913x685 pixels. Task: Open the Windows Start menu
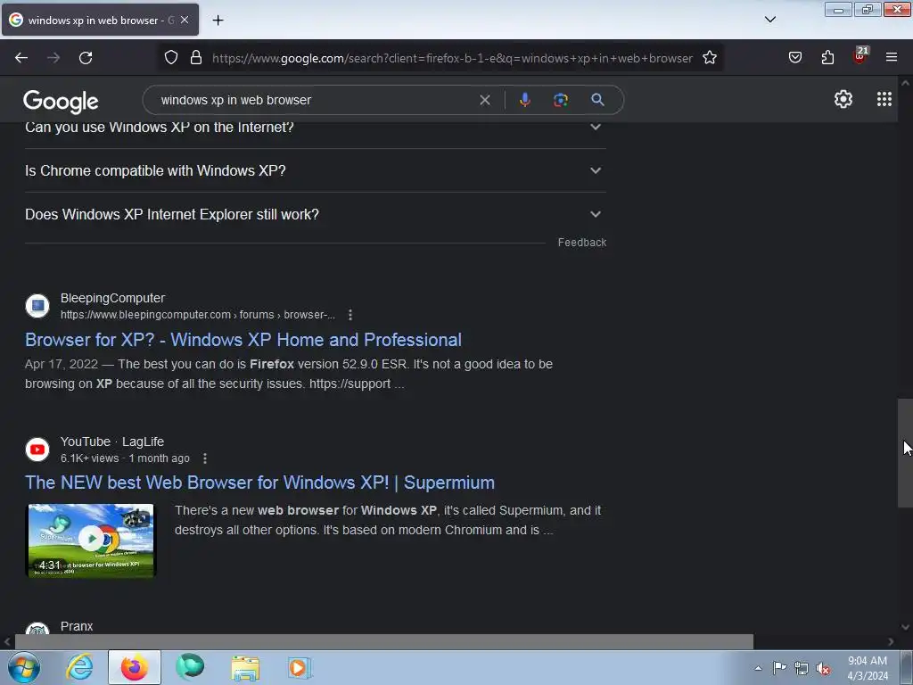click(x=23, y=667)
